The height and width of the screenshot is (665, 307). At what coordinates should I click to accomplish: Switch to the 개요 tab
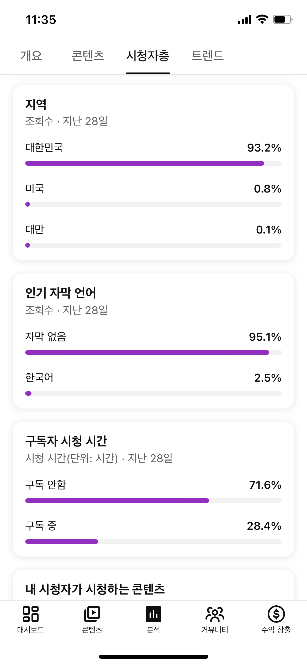[31, 56]
